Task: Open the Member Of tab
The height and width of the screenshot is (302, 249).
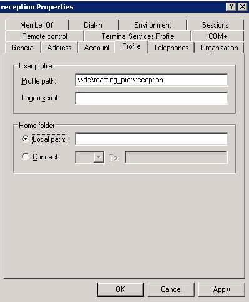Action: pos(37,25)
